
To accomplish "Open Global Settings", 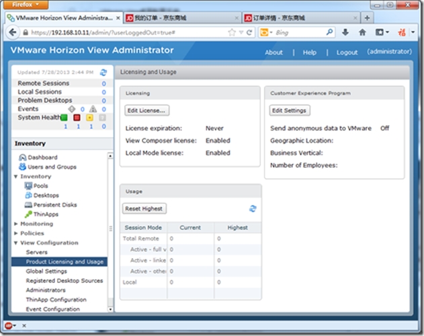I will tap(46, 271).
